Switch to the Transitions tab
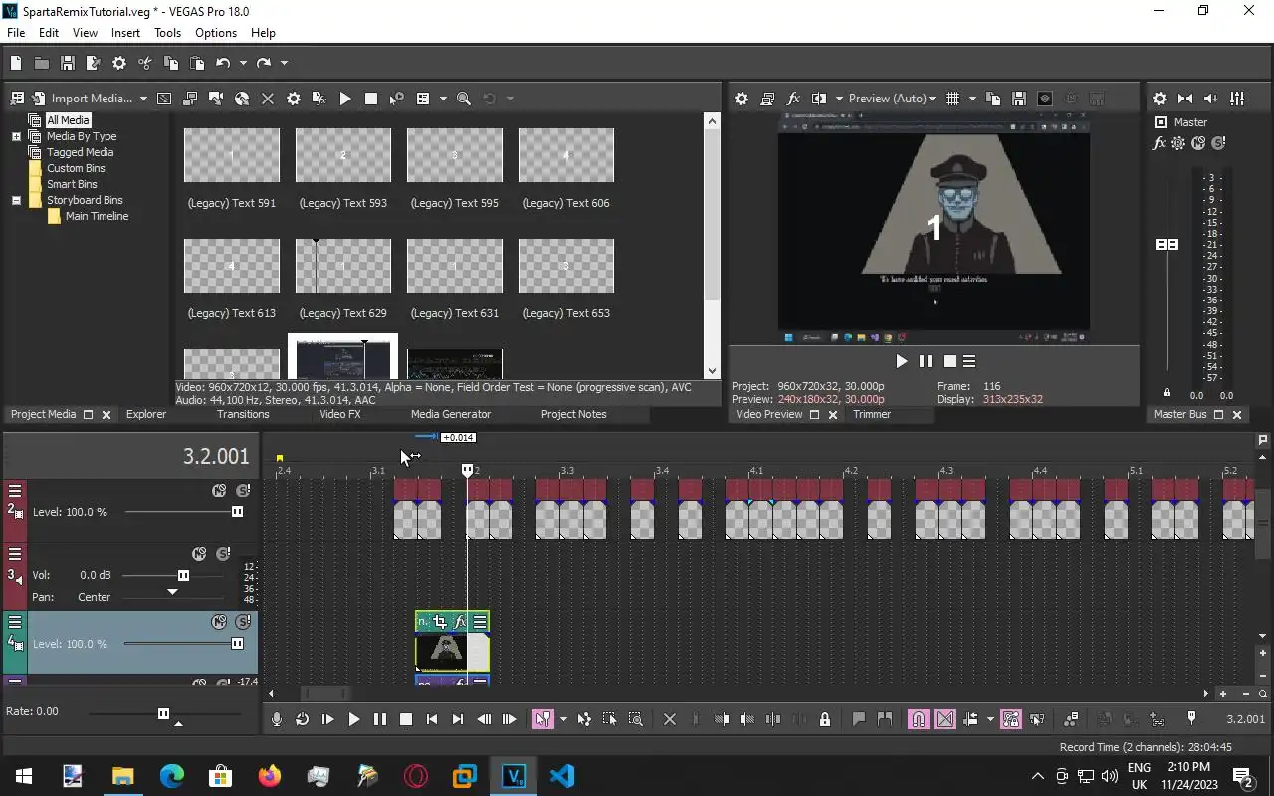This screenshot has width=1274, height=796. point(243,414)
